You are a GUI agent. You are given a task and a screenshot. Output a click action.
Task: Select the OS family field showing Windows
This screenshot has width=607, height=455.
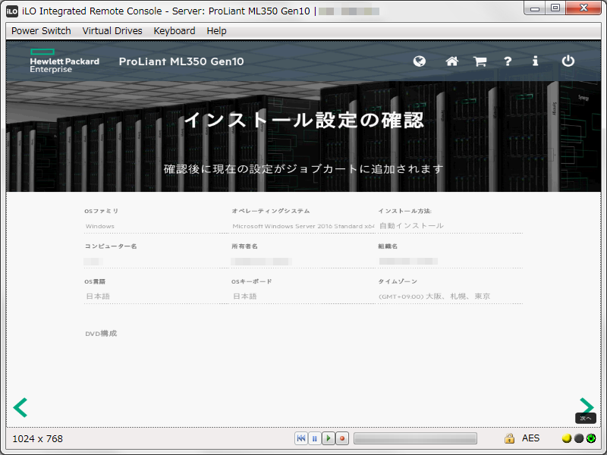[x=156, y=226]
